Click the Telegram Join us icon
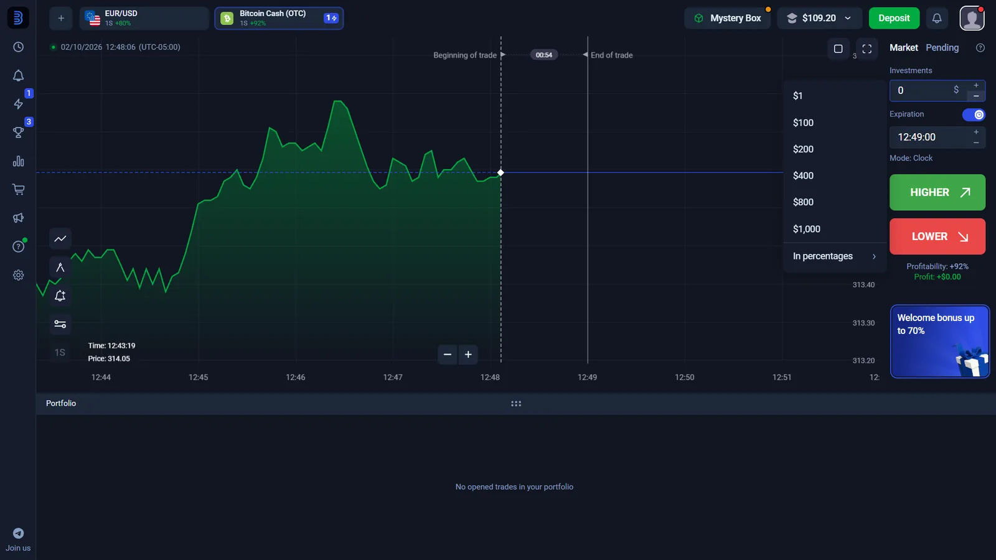The image size is (996, 560). (18, 533)
